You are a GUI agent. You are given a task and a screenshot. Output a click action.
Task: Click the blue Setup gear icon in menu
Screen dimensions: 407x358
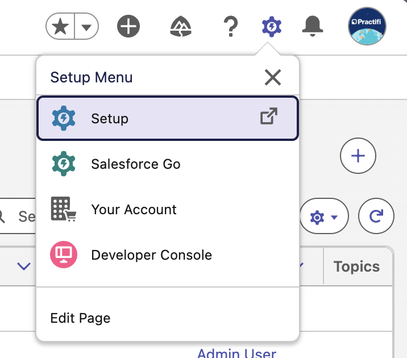[64, 118]
